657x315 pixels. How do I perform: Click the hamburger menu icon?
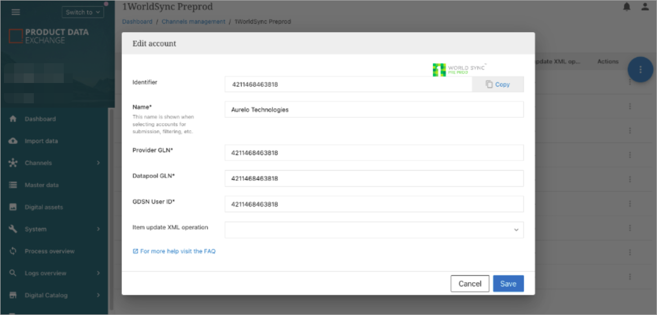16,12
